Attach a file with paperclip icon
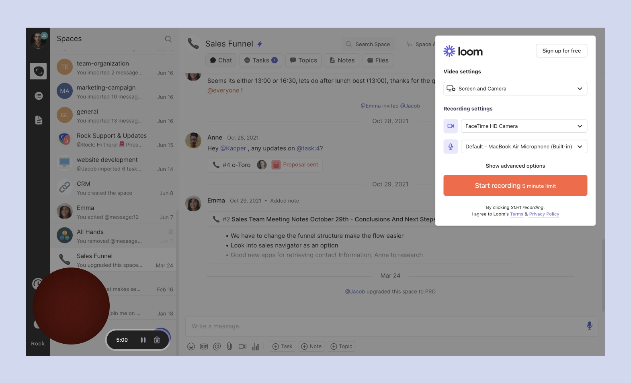The height and width of the screenshot is (383, 631). pos(229,347)
